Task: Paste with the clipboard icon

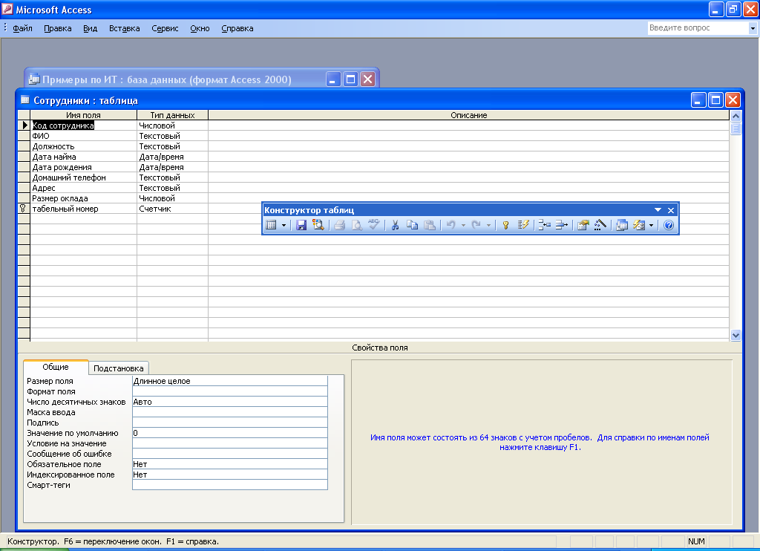Action: click(430, 225)
